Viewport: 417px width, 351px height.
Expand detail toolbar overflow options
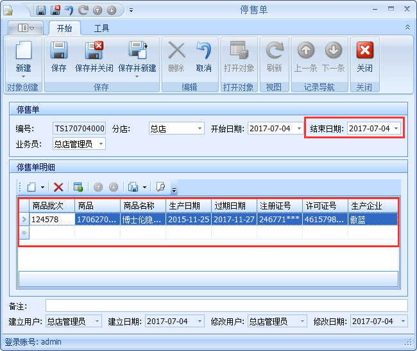coord(174,190)
